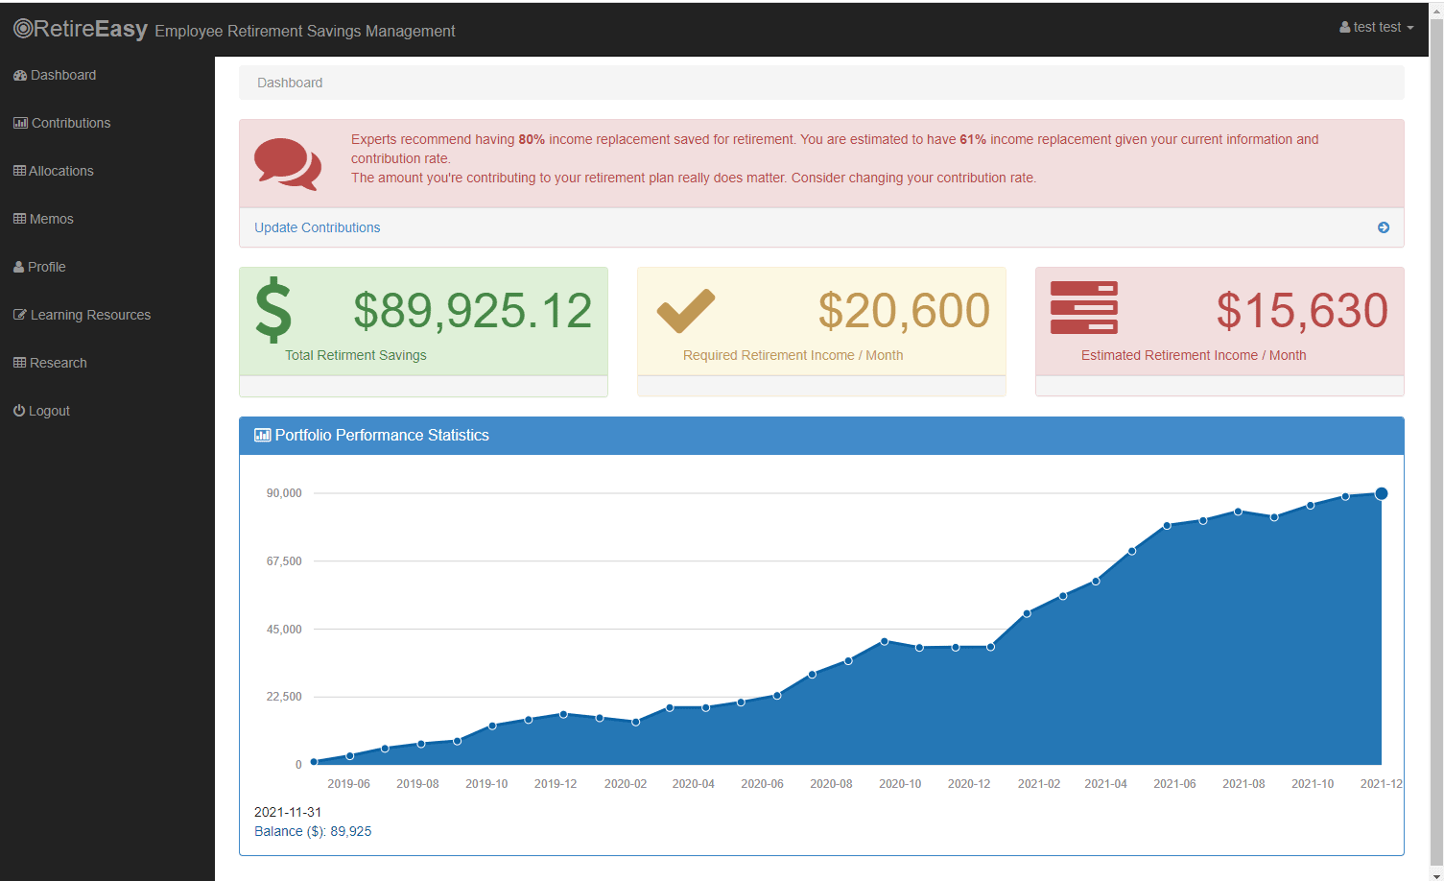This screenshot has height=881, width=1444.
Task: Open the test test user dropdown
Action: [1376, 28]
